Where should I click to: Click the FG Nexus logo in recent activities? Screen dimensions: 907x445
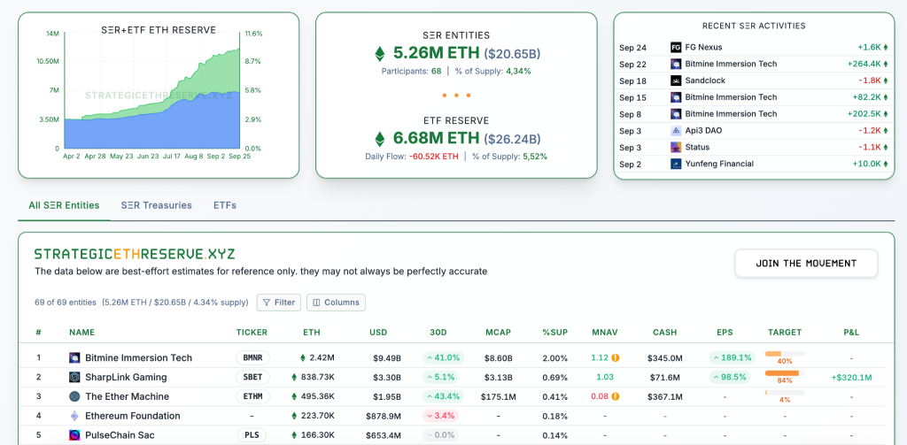[x=676, y=47]
